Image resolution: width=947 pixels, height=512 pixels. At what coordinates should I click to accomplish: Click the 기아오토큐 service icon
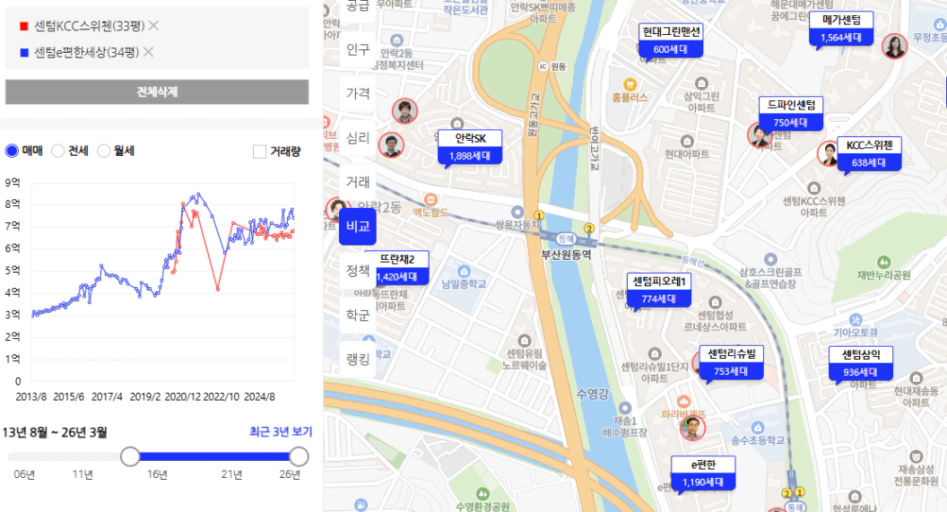pos(856,319)
